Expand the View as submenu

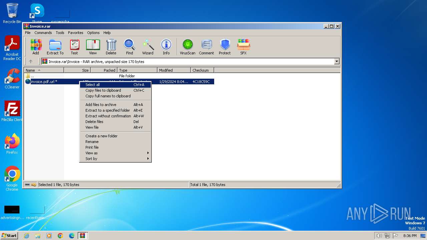click(115, 153)
